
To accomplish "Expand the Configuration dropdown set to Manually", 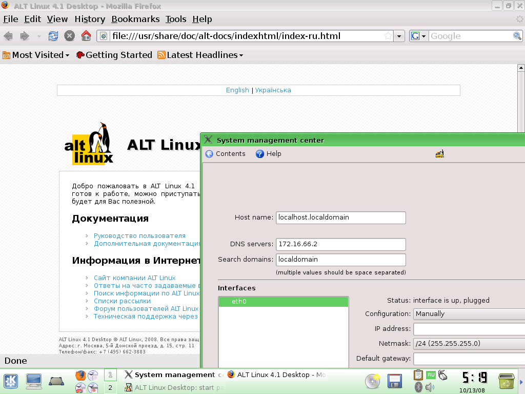I will click(469, 314).
